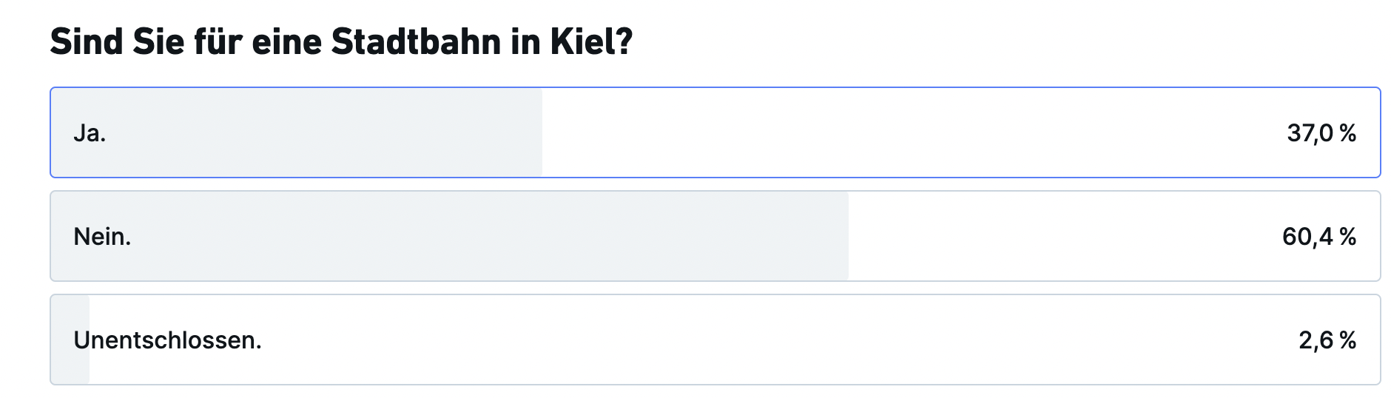
Task: Click the 2,6 % result value
Action: point(1327,340)
